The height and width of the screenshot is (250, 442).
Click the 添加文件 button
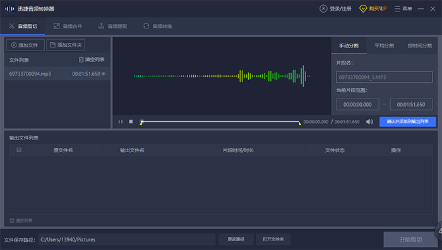25,45
